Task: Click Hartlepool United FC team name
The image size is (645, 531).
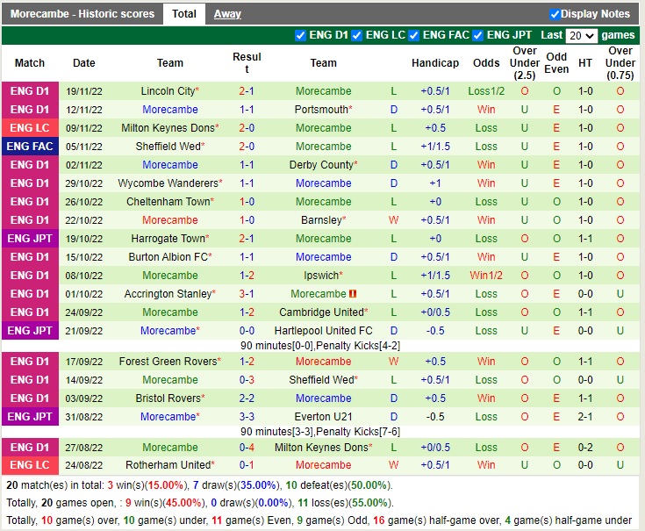Action: [323, 331]
